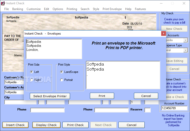The height and width of the screenshot is (131, 190).
Task: Cancel the Envelopes dialog
Action: [146, 96]
